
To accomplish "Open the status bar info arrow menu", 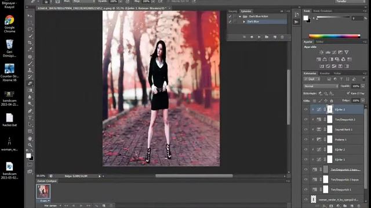I will pos(100,176).
